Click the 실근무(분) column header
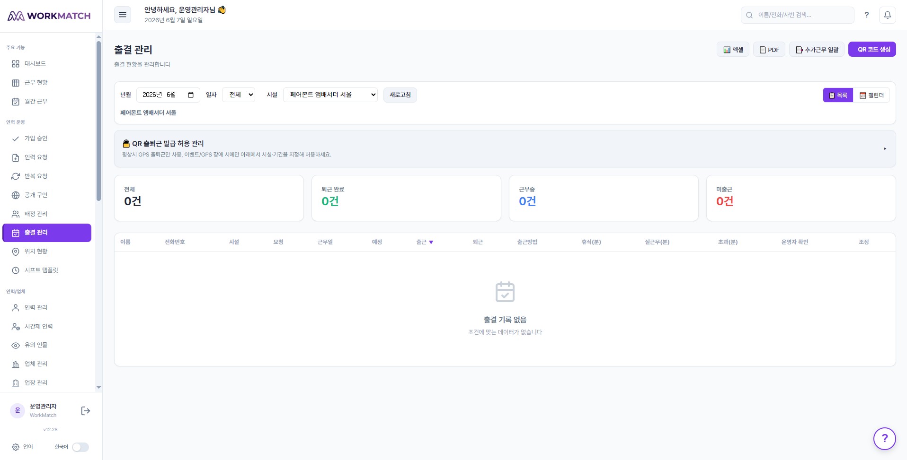This screenshot has width=907, height=460. click(x=657, y=242)
